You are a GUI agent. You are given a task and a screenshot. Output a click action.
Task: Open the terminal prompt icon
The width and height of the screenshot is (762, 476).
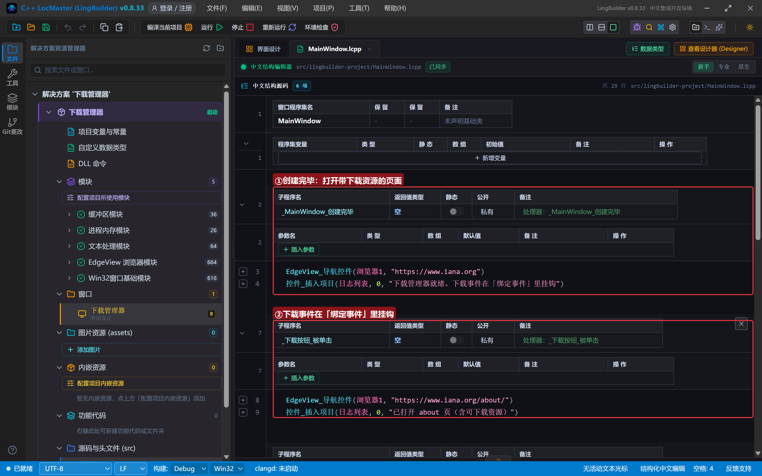click(707, 28)
